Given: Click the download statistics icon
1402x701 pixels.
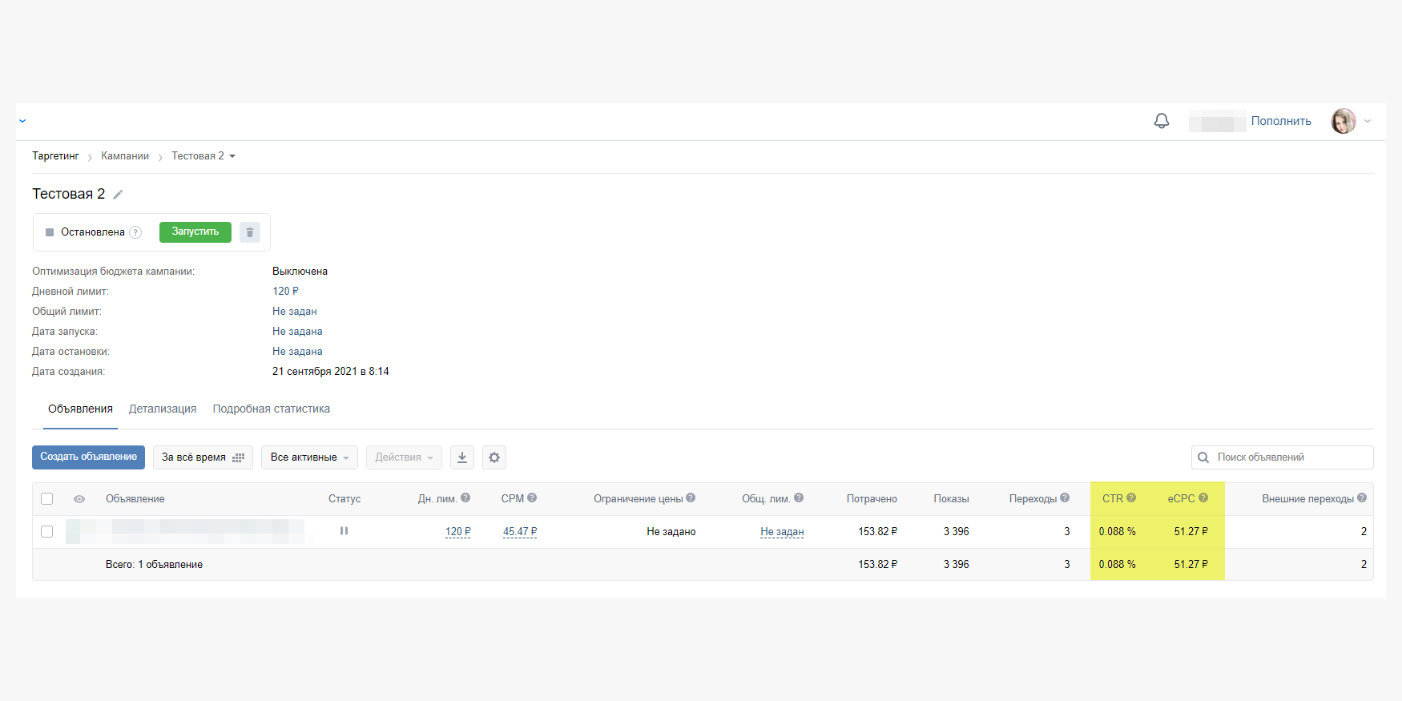Looking at the screenshot, I should (x=462, y=457).
